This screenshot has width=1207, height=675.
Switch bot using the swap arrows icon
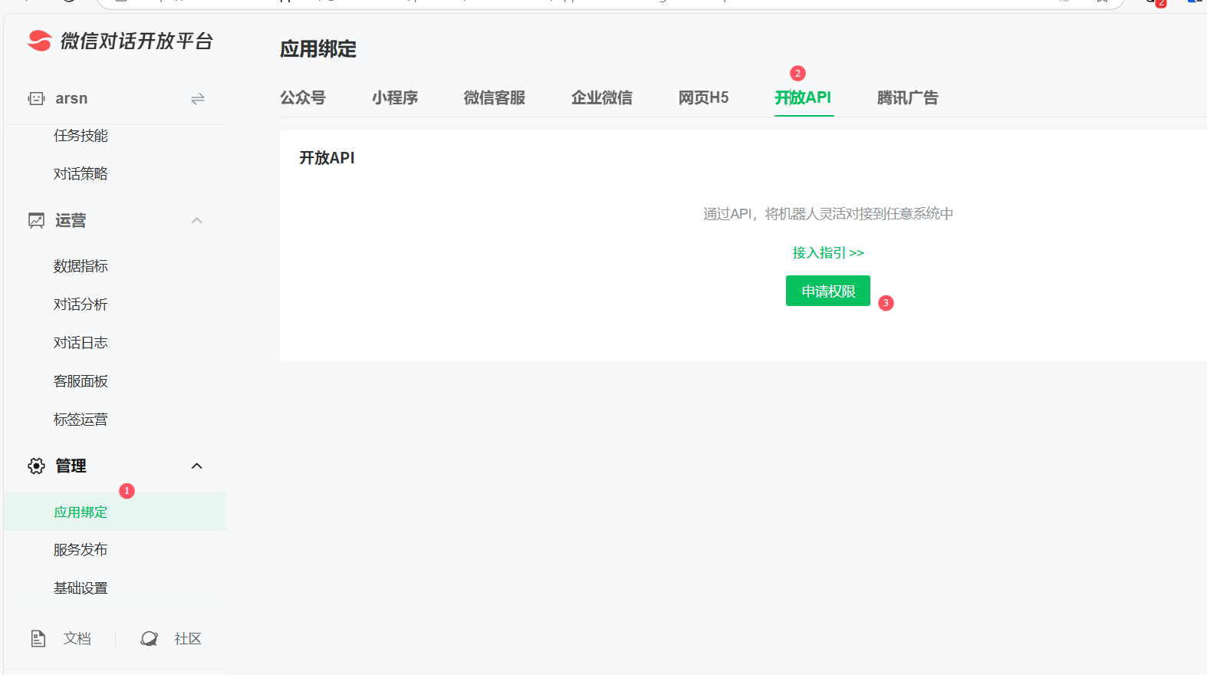(x=198, y=99)
